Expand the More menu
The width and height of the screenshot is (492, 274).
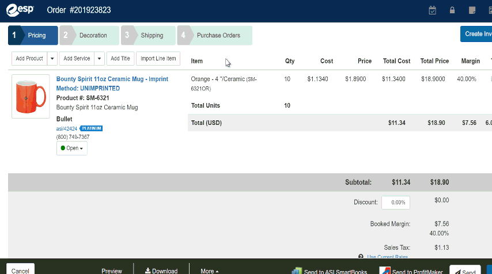point(210,271)
